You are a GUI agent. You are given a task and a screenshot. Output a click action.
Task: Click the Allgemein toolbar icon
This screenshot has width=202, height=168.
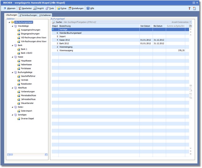click(x=5, y=8)
